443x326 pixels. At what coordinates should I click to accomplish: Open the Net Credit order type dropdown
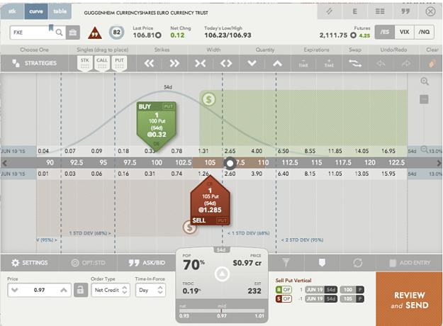[111, 290]
